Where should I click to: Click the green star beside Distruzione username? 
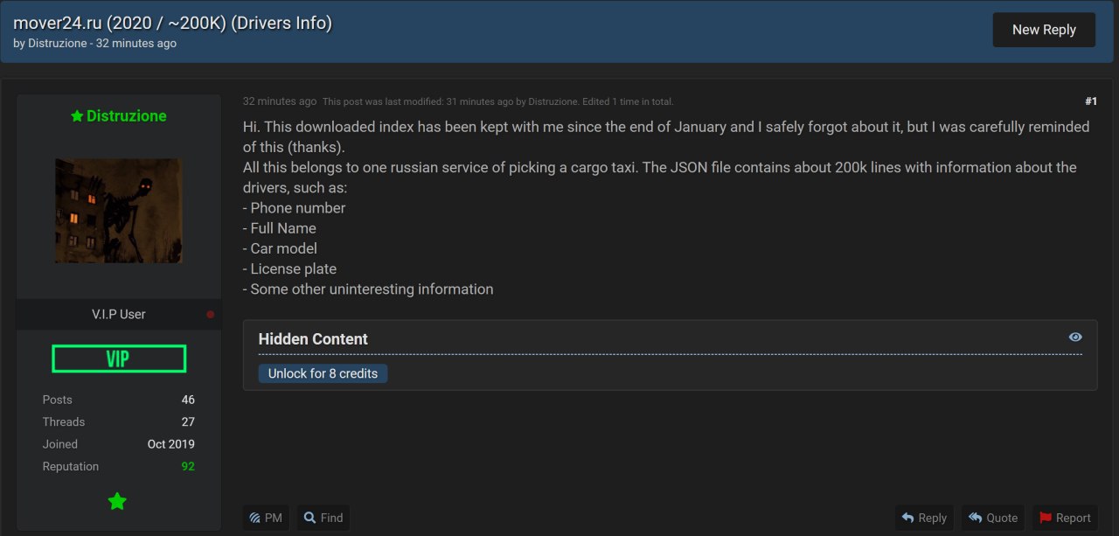coord(77,116)
